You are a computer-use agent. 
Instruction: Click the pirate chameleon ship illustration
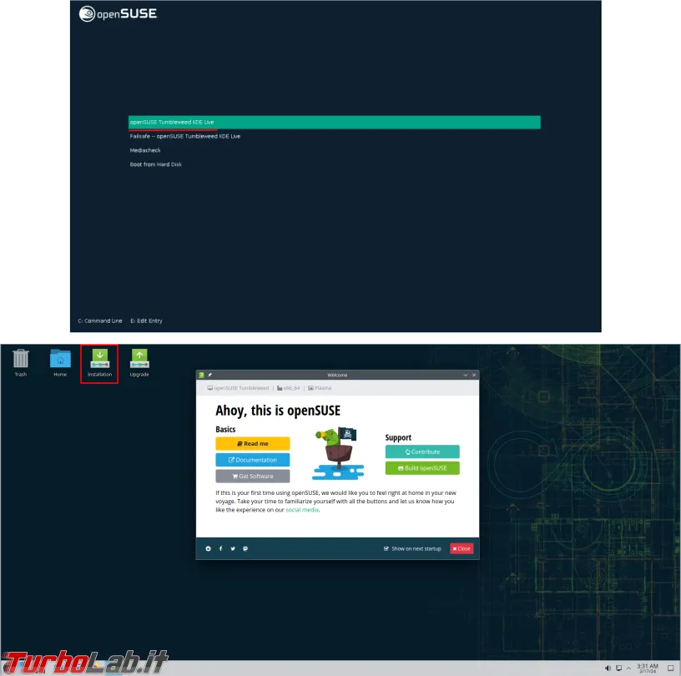tap(338, 453)
